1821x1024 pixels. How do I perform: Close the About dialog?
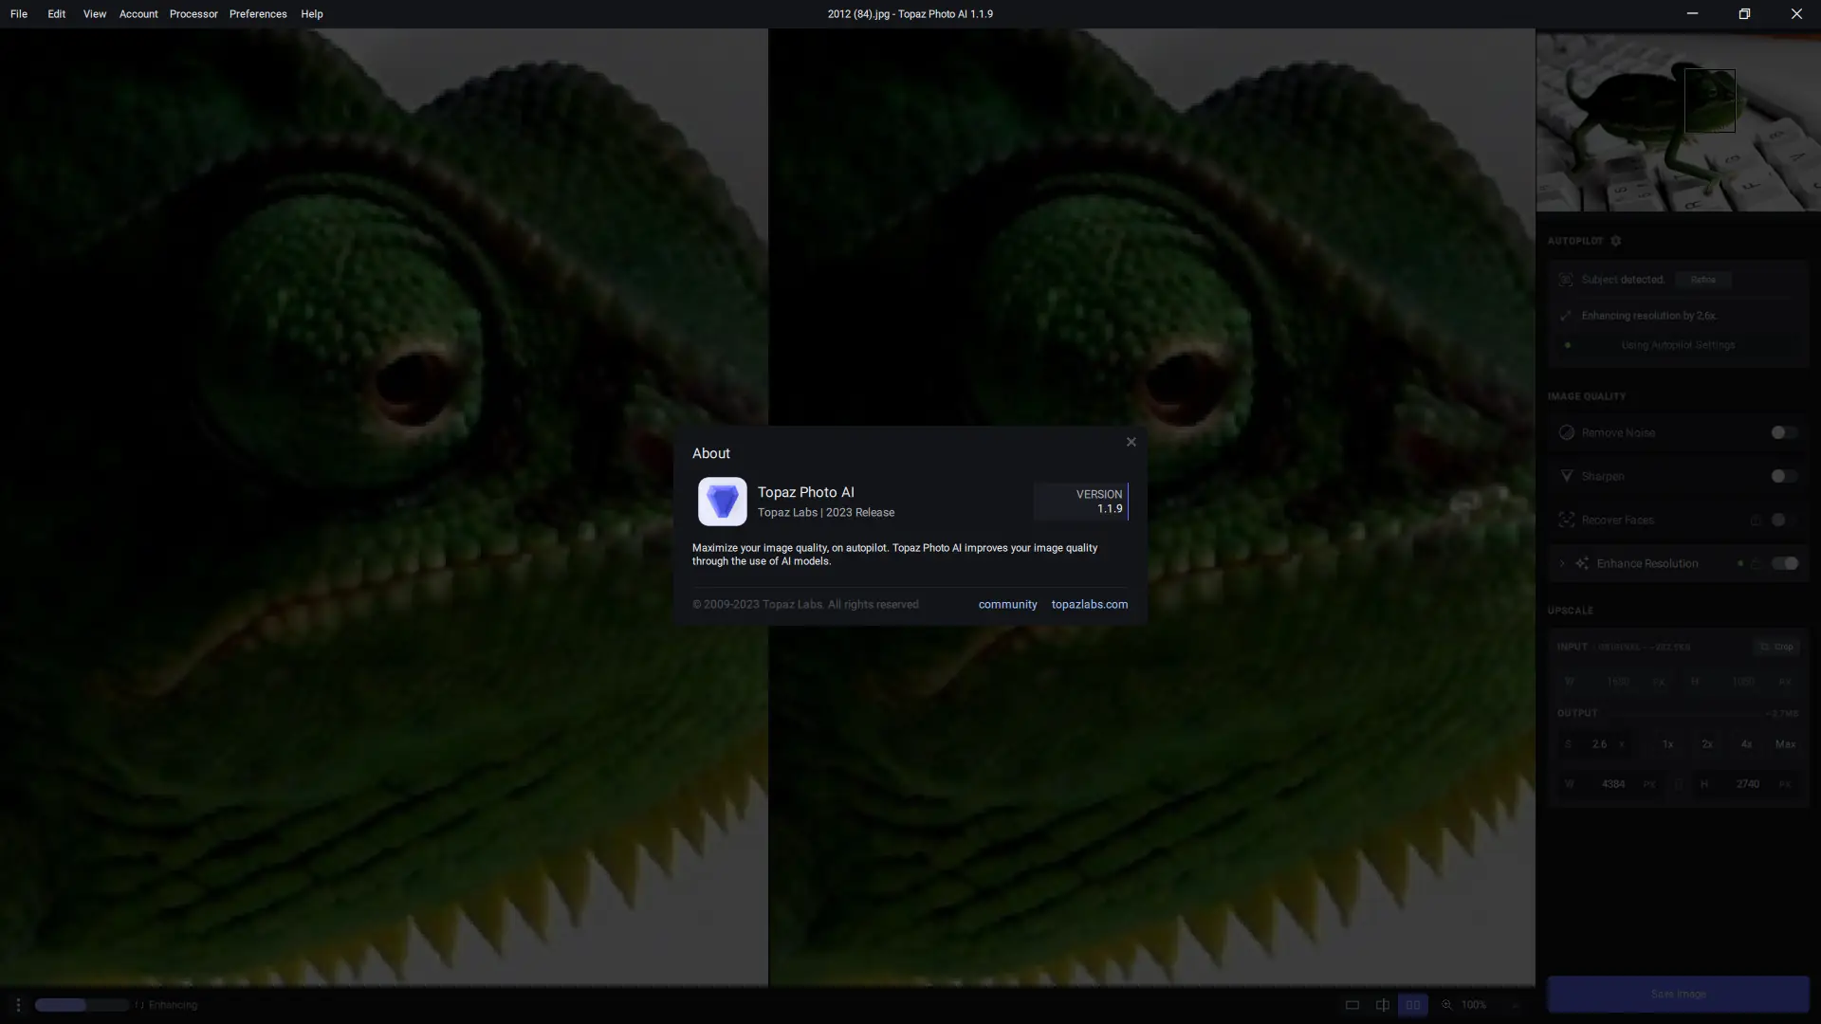pos(1131,442)
